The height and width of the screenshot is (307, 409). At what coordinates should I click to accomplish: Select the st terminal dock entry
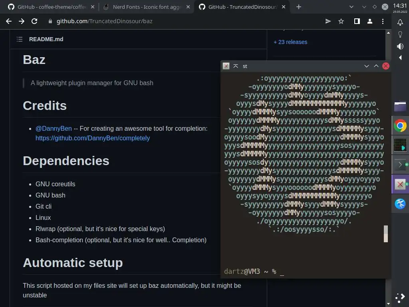400,184
